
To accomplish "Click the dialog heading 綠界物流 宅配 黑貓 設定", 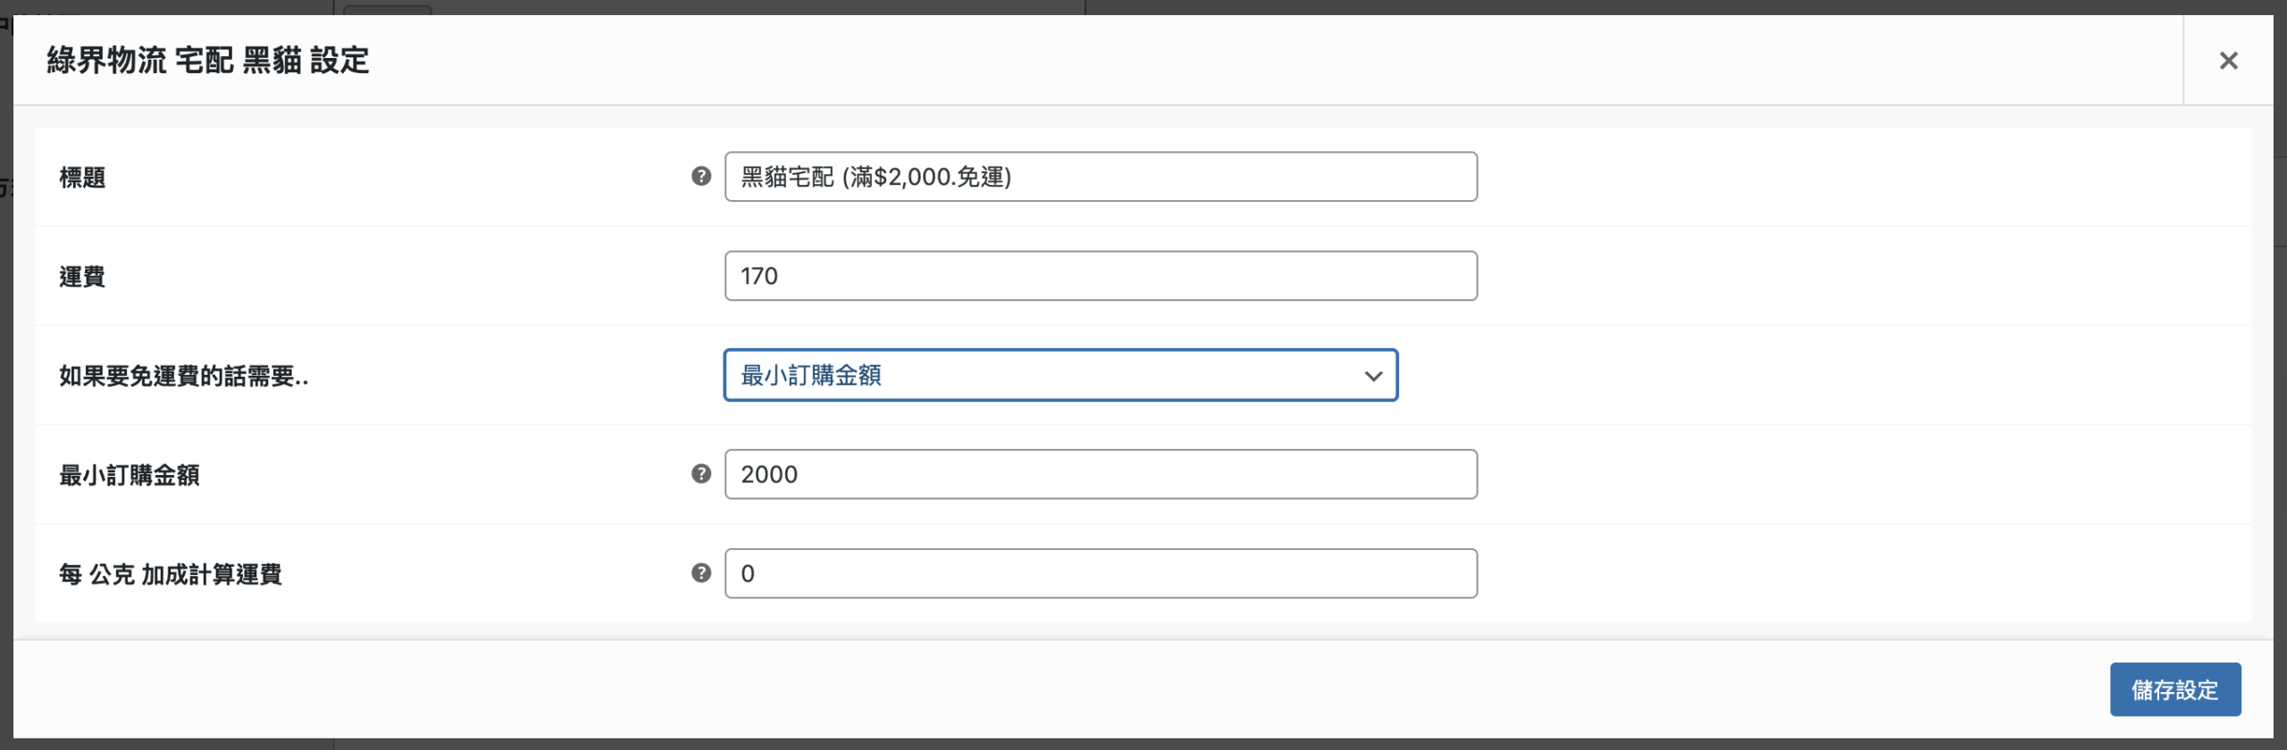I will (208, 61).
